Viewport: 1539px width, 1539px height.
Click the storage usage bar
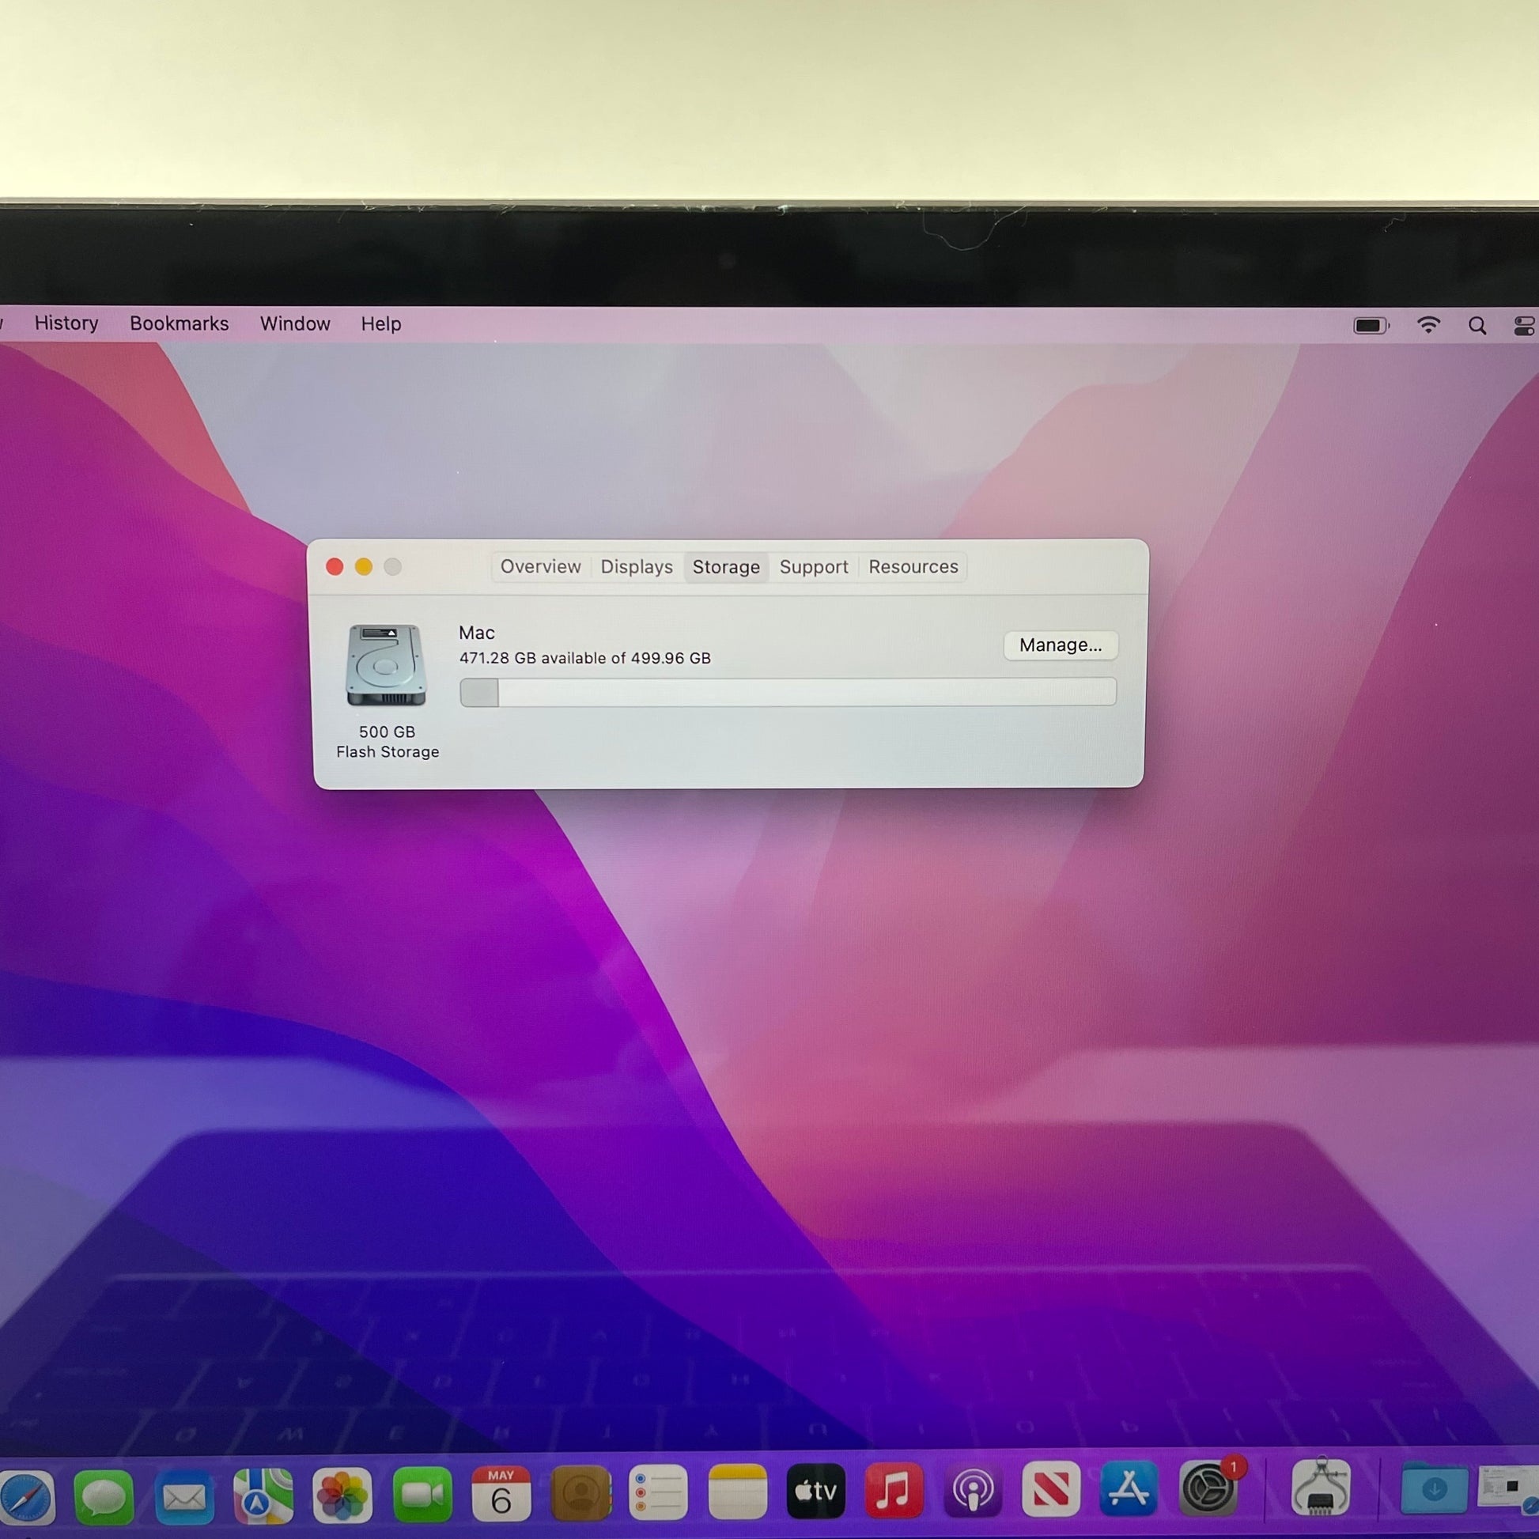tap(787, 691)
